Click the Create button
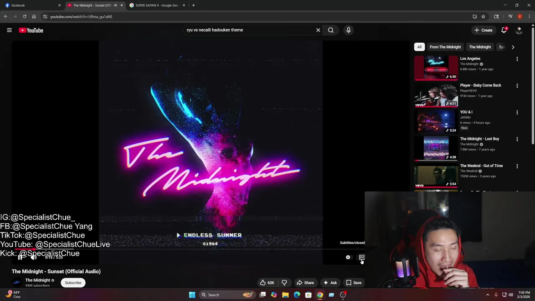This screenshot has width=535, height=301. [483, 30]
